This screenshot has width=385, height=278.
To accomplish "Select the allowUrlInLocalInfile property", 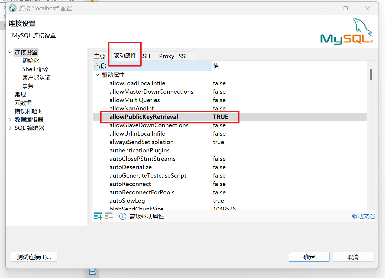I will point(137,133).
